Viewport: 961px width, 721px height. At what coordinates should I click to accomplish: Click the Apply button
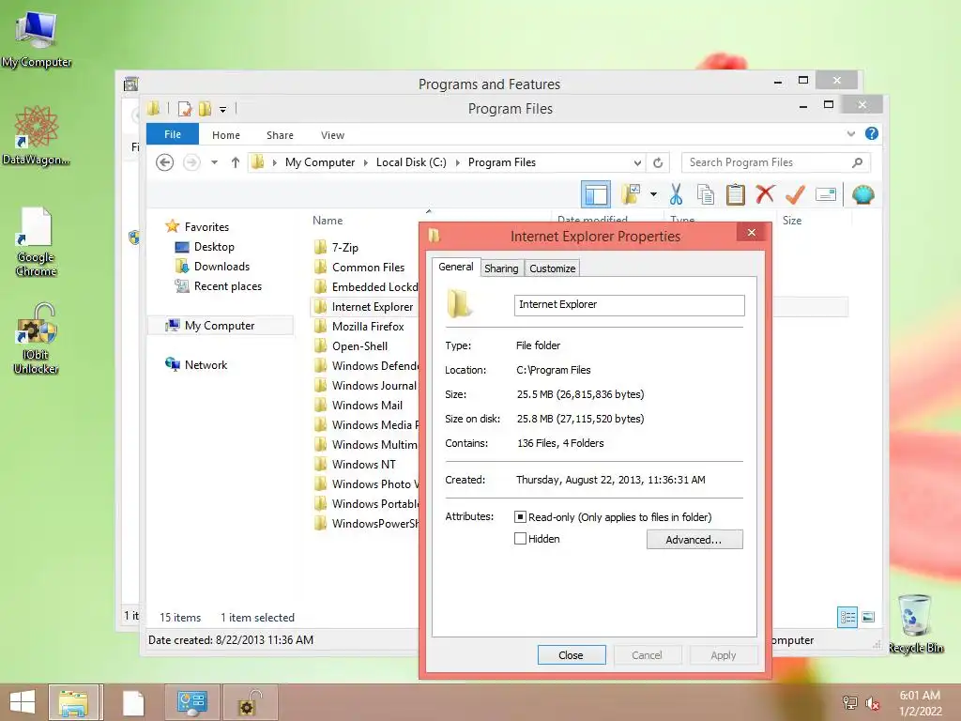[724, 654]
